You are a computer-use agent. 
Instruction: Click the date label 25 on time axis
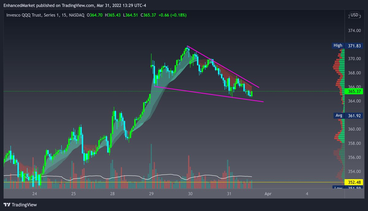coord(73,194)
